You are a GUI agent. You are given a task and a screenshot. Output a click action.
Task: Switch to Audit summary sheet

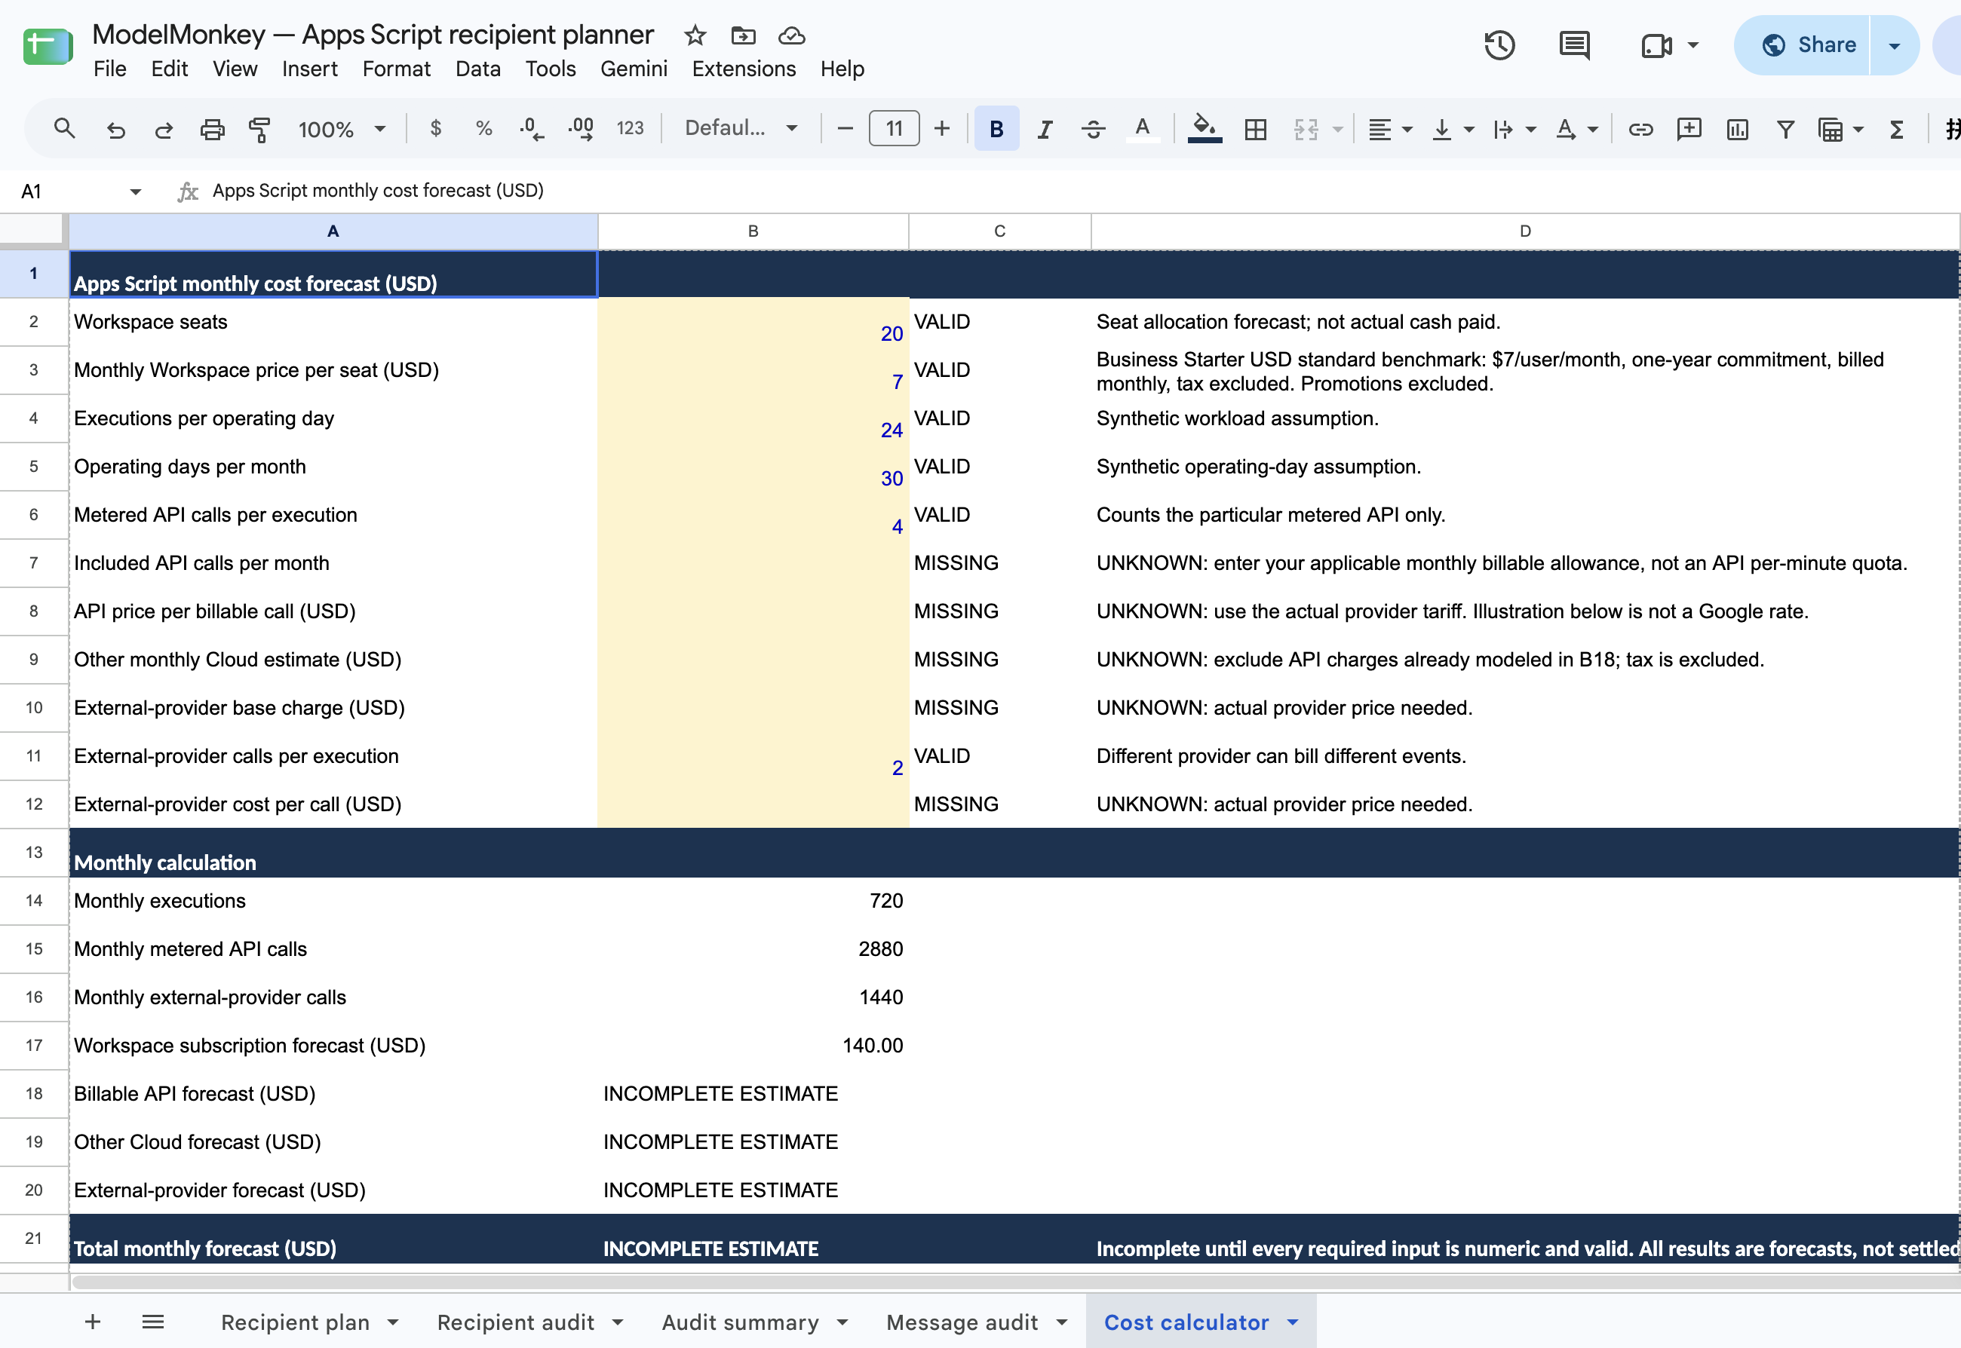739,1322
